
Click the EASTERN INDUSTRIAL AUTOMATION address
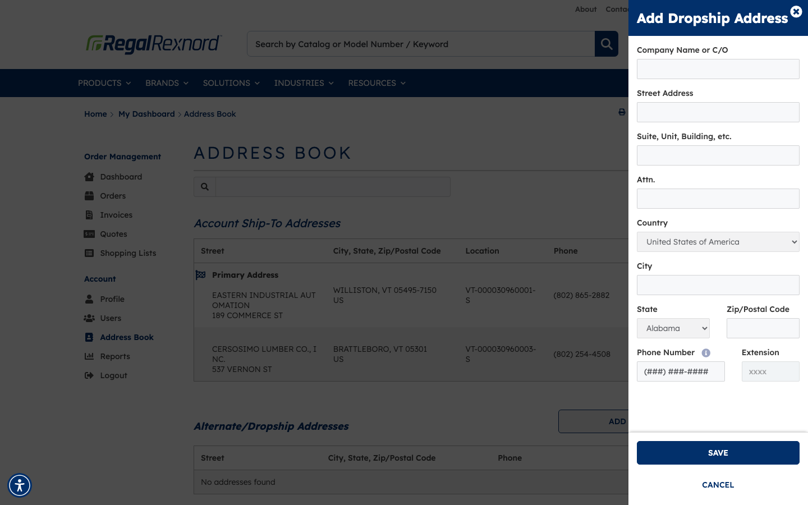click(x=264, y=305)
